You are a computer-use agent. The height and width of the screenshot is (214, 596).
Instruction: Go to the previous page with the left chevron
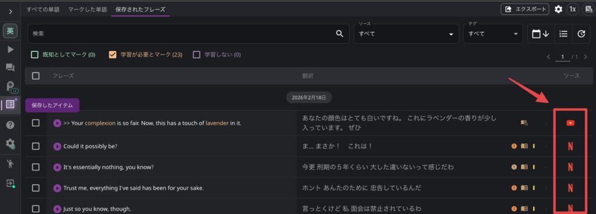tap(548, 57)
